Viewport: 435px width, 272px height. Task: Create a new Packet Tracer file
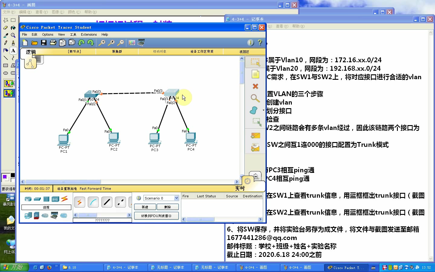(25, 43)
